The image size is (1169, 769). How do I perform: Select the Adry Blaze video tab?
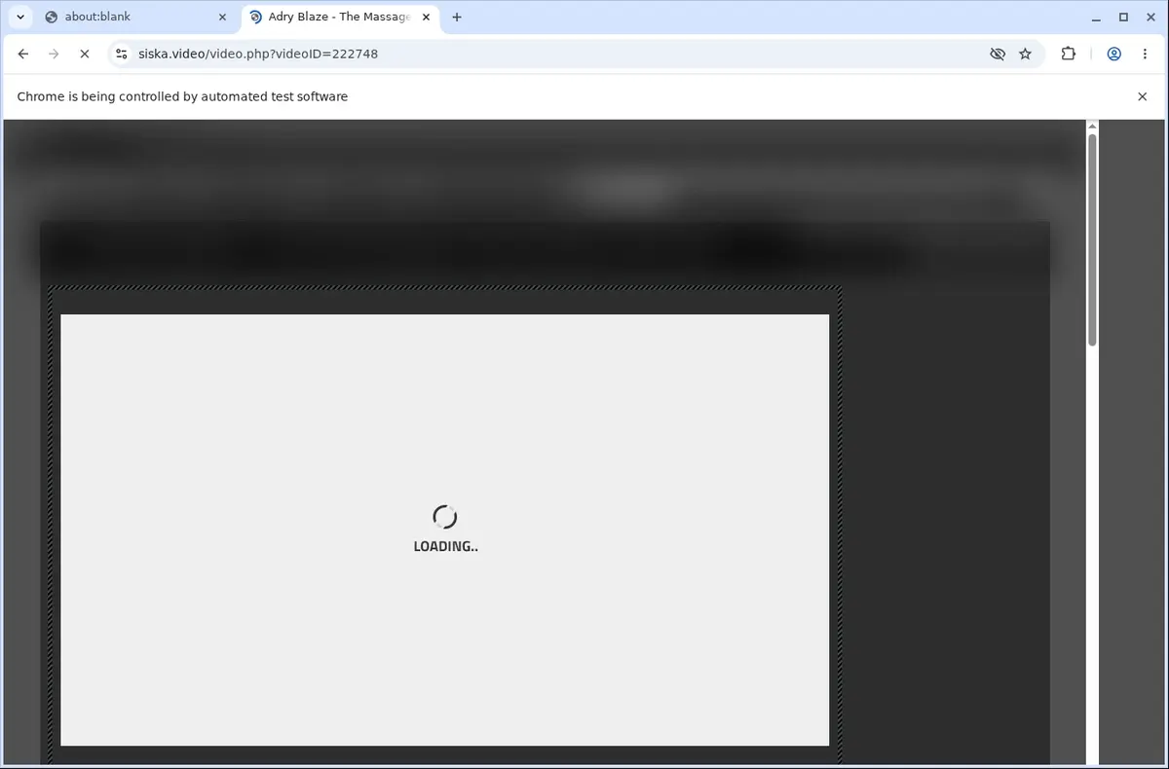(339, 17)
